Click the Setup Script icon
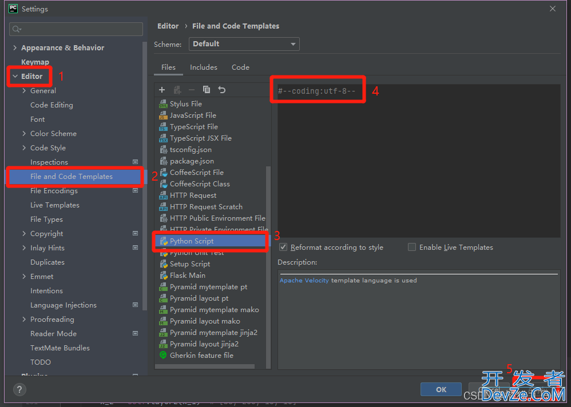 point(163,264)
